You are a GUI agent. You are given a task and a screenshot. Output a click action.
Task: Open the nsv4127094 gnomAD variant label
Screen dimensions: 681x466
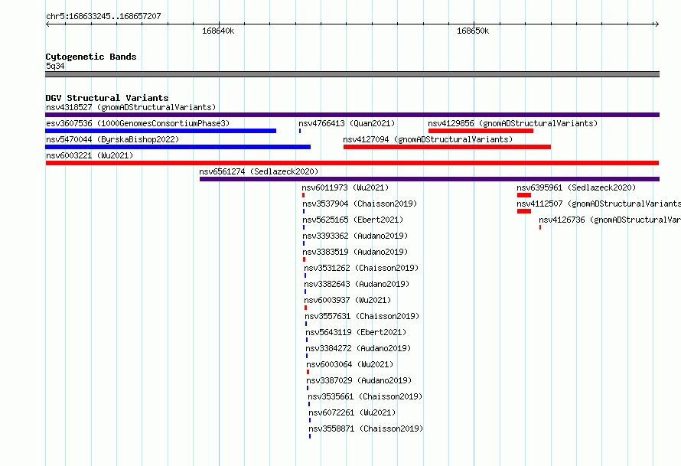428,139
